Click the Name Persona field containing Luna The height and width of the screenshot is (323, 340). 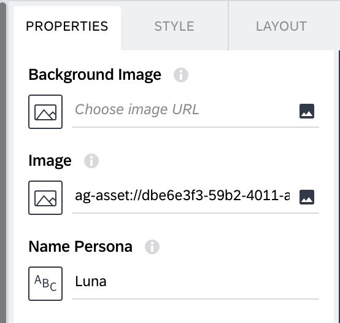[196, 282]
